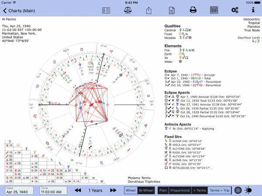Step chart backward with rewind arrows
This screenshot has height=196, width=262.
(78, 190)
